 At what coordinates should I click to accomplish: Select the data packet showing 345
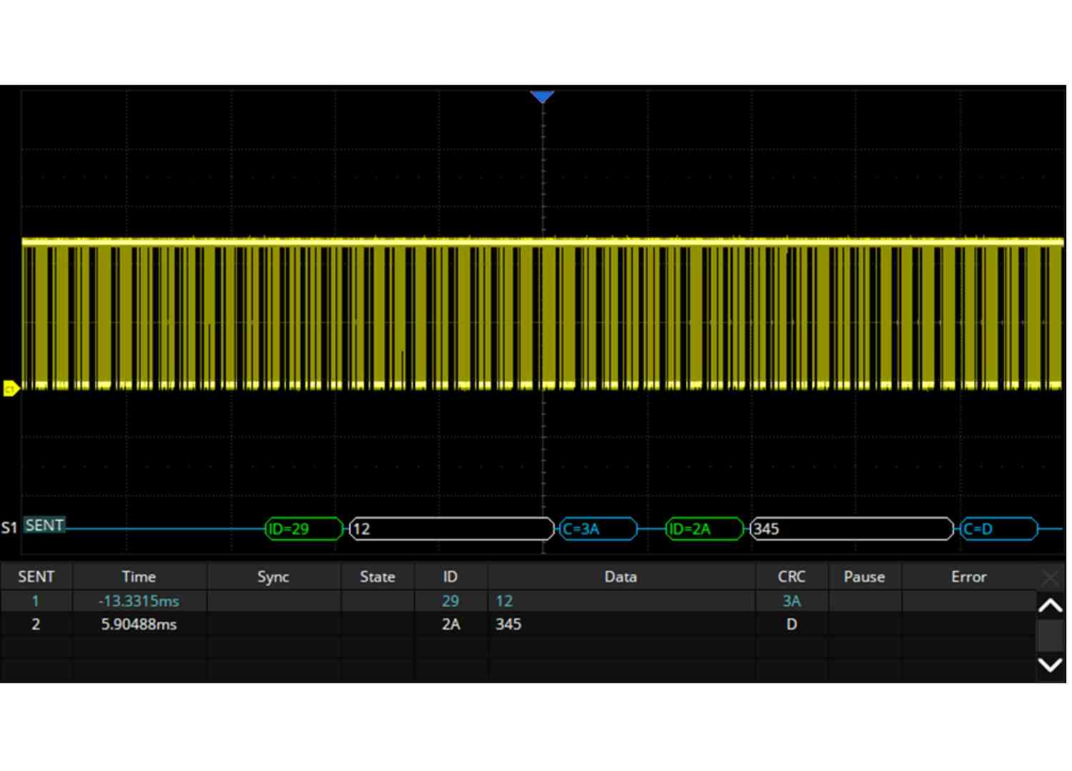[x=851, y=529]
